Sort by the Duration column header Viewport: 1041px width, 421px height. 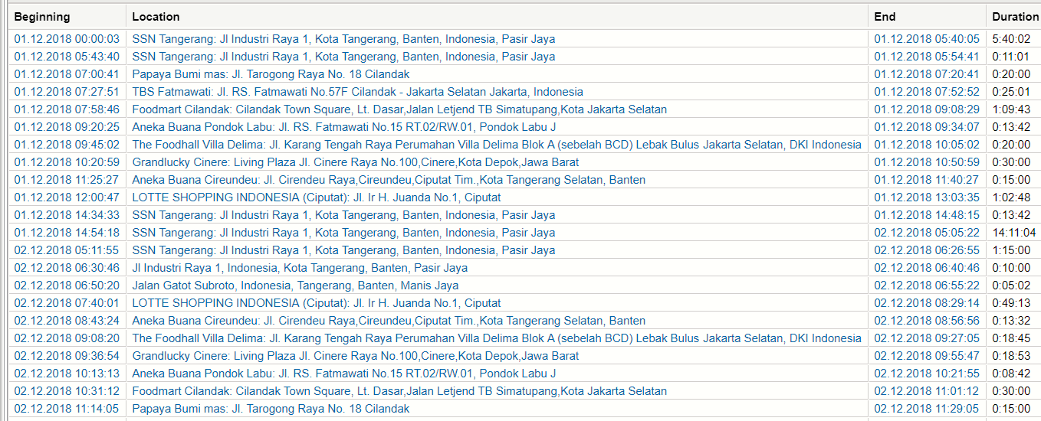click(x=1015, y=16)
